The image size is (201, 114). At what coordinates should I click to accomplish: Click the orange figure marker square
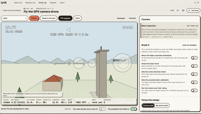coord(24,8)
